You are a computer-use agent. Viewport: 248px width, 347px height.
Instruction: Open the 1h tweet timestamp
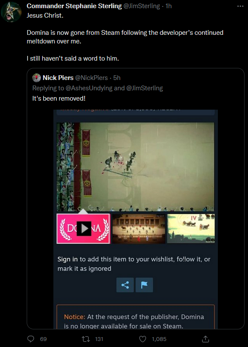tap(169, 6)
